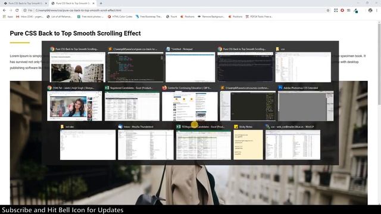
Task: Click the Chrome back arrow button
Action: click(x=4, y=11)
